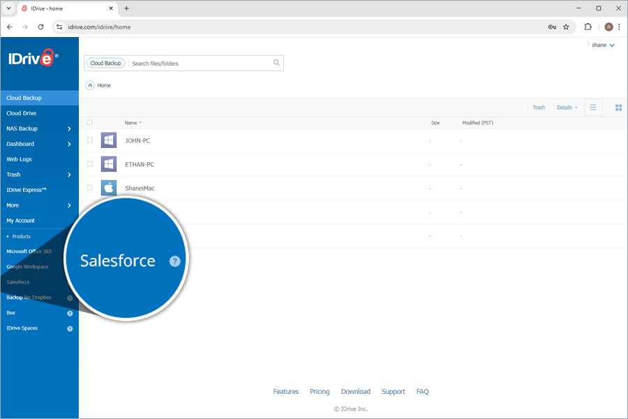Viewport: 628px width, 419px height.
Task: Click IDrive Spaces help question icon
Action: (70, 328)
